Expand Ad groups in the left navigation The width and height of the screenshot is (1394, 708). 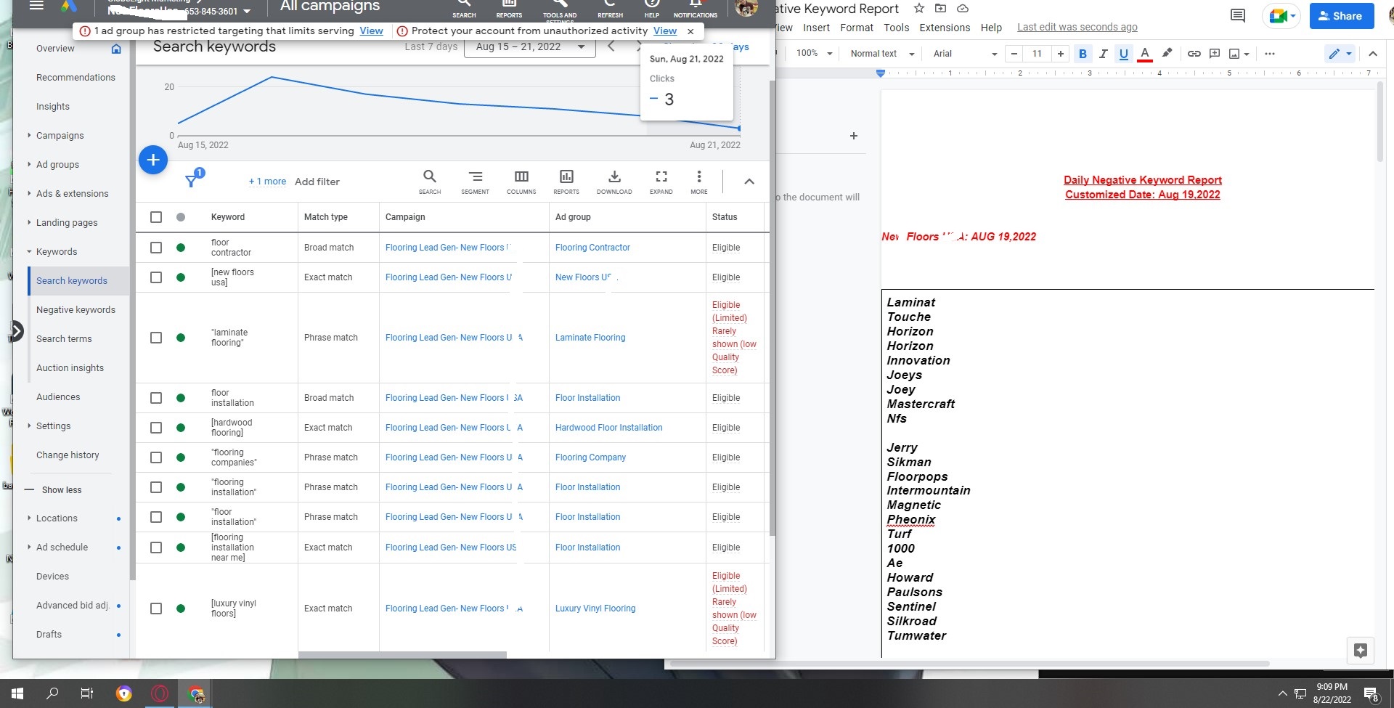29,164
